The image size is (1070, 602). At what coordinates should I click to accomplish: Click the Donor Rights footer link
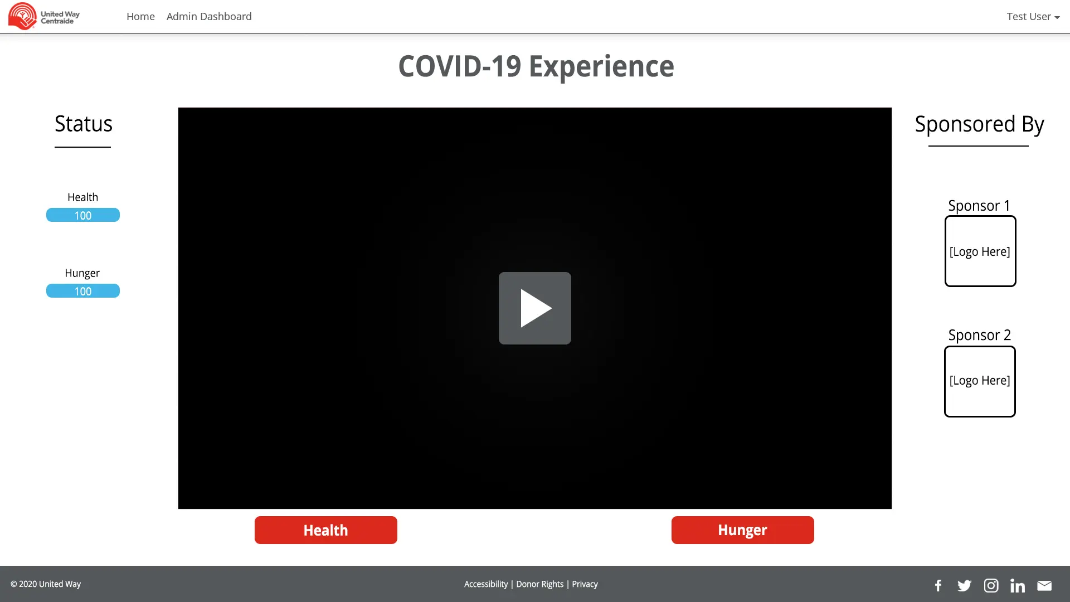[539, 584]
